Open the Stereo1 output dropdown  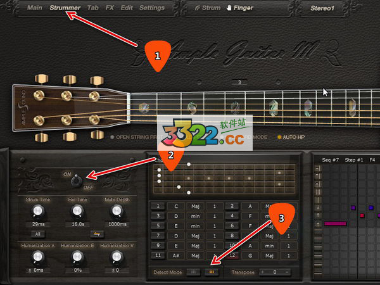tap(322, 8)
